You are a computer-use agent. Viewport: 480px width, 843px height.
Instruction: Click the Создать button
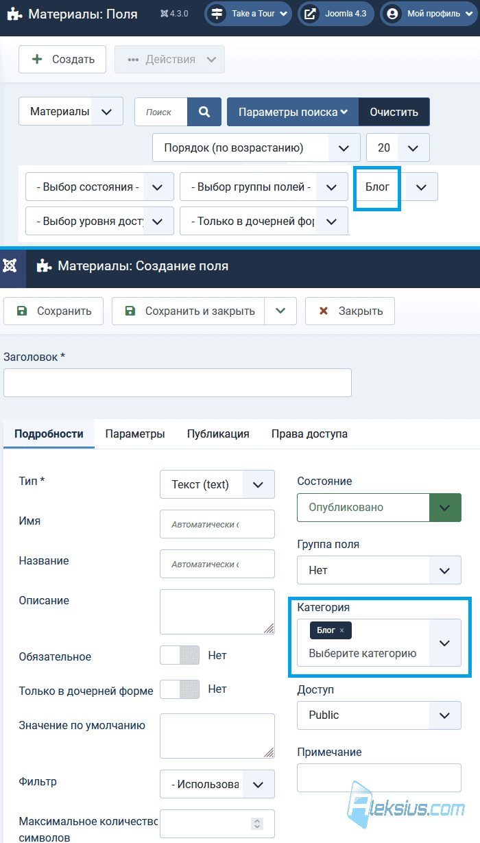(62, 59)
